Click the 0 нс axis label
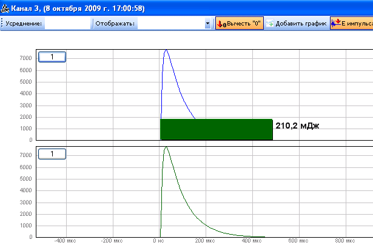373x248 pixels. (x=158, y=241)
